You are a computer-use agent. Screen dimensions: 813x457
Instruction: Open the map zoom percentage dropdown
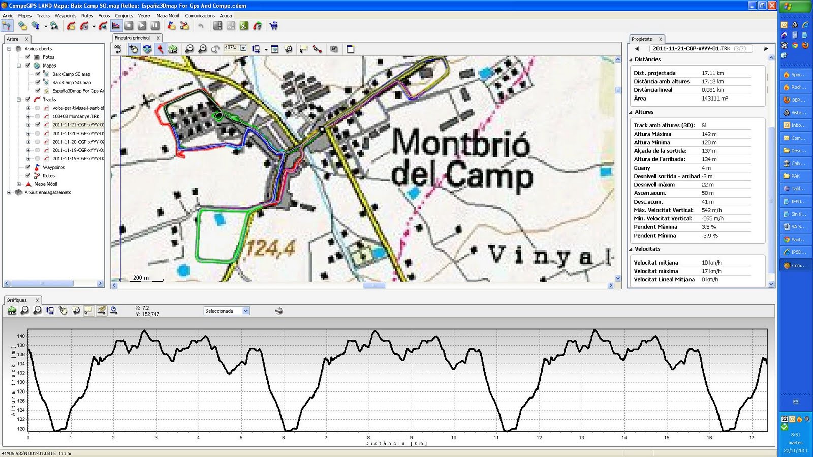(243, 48)
